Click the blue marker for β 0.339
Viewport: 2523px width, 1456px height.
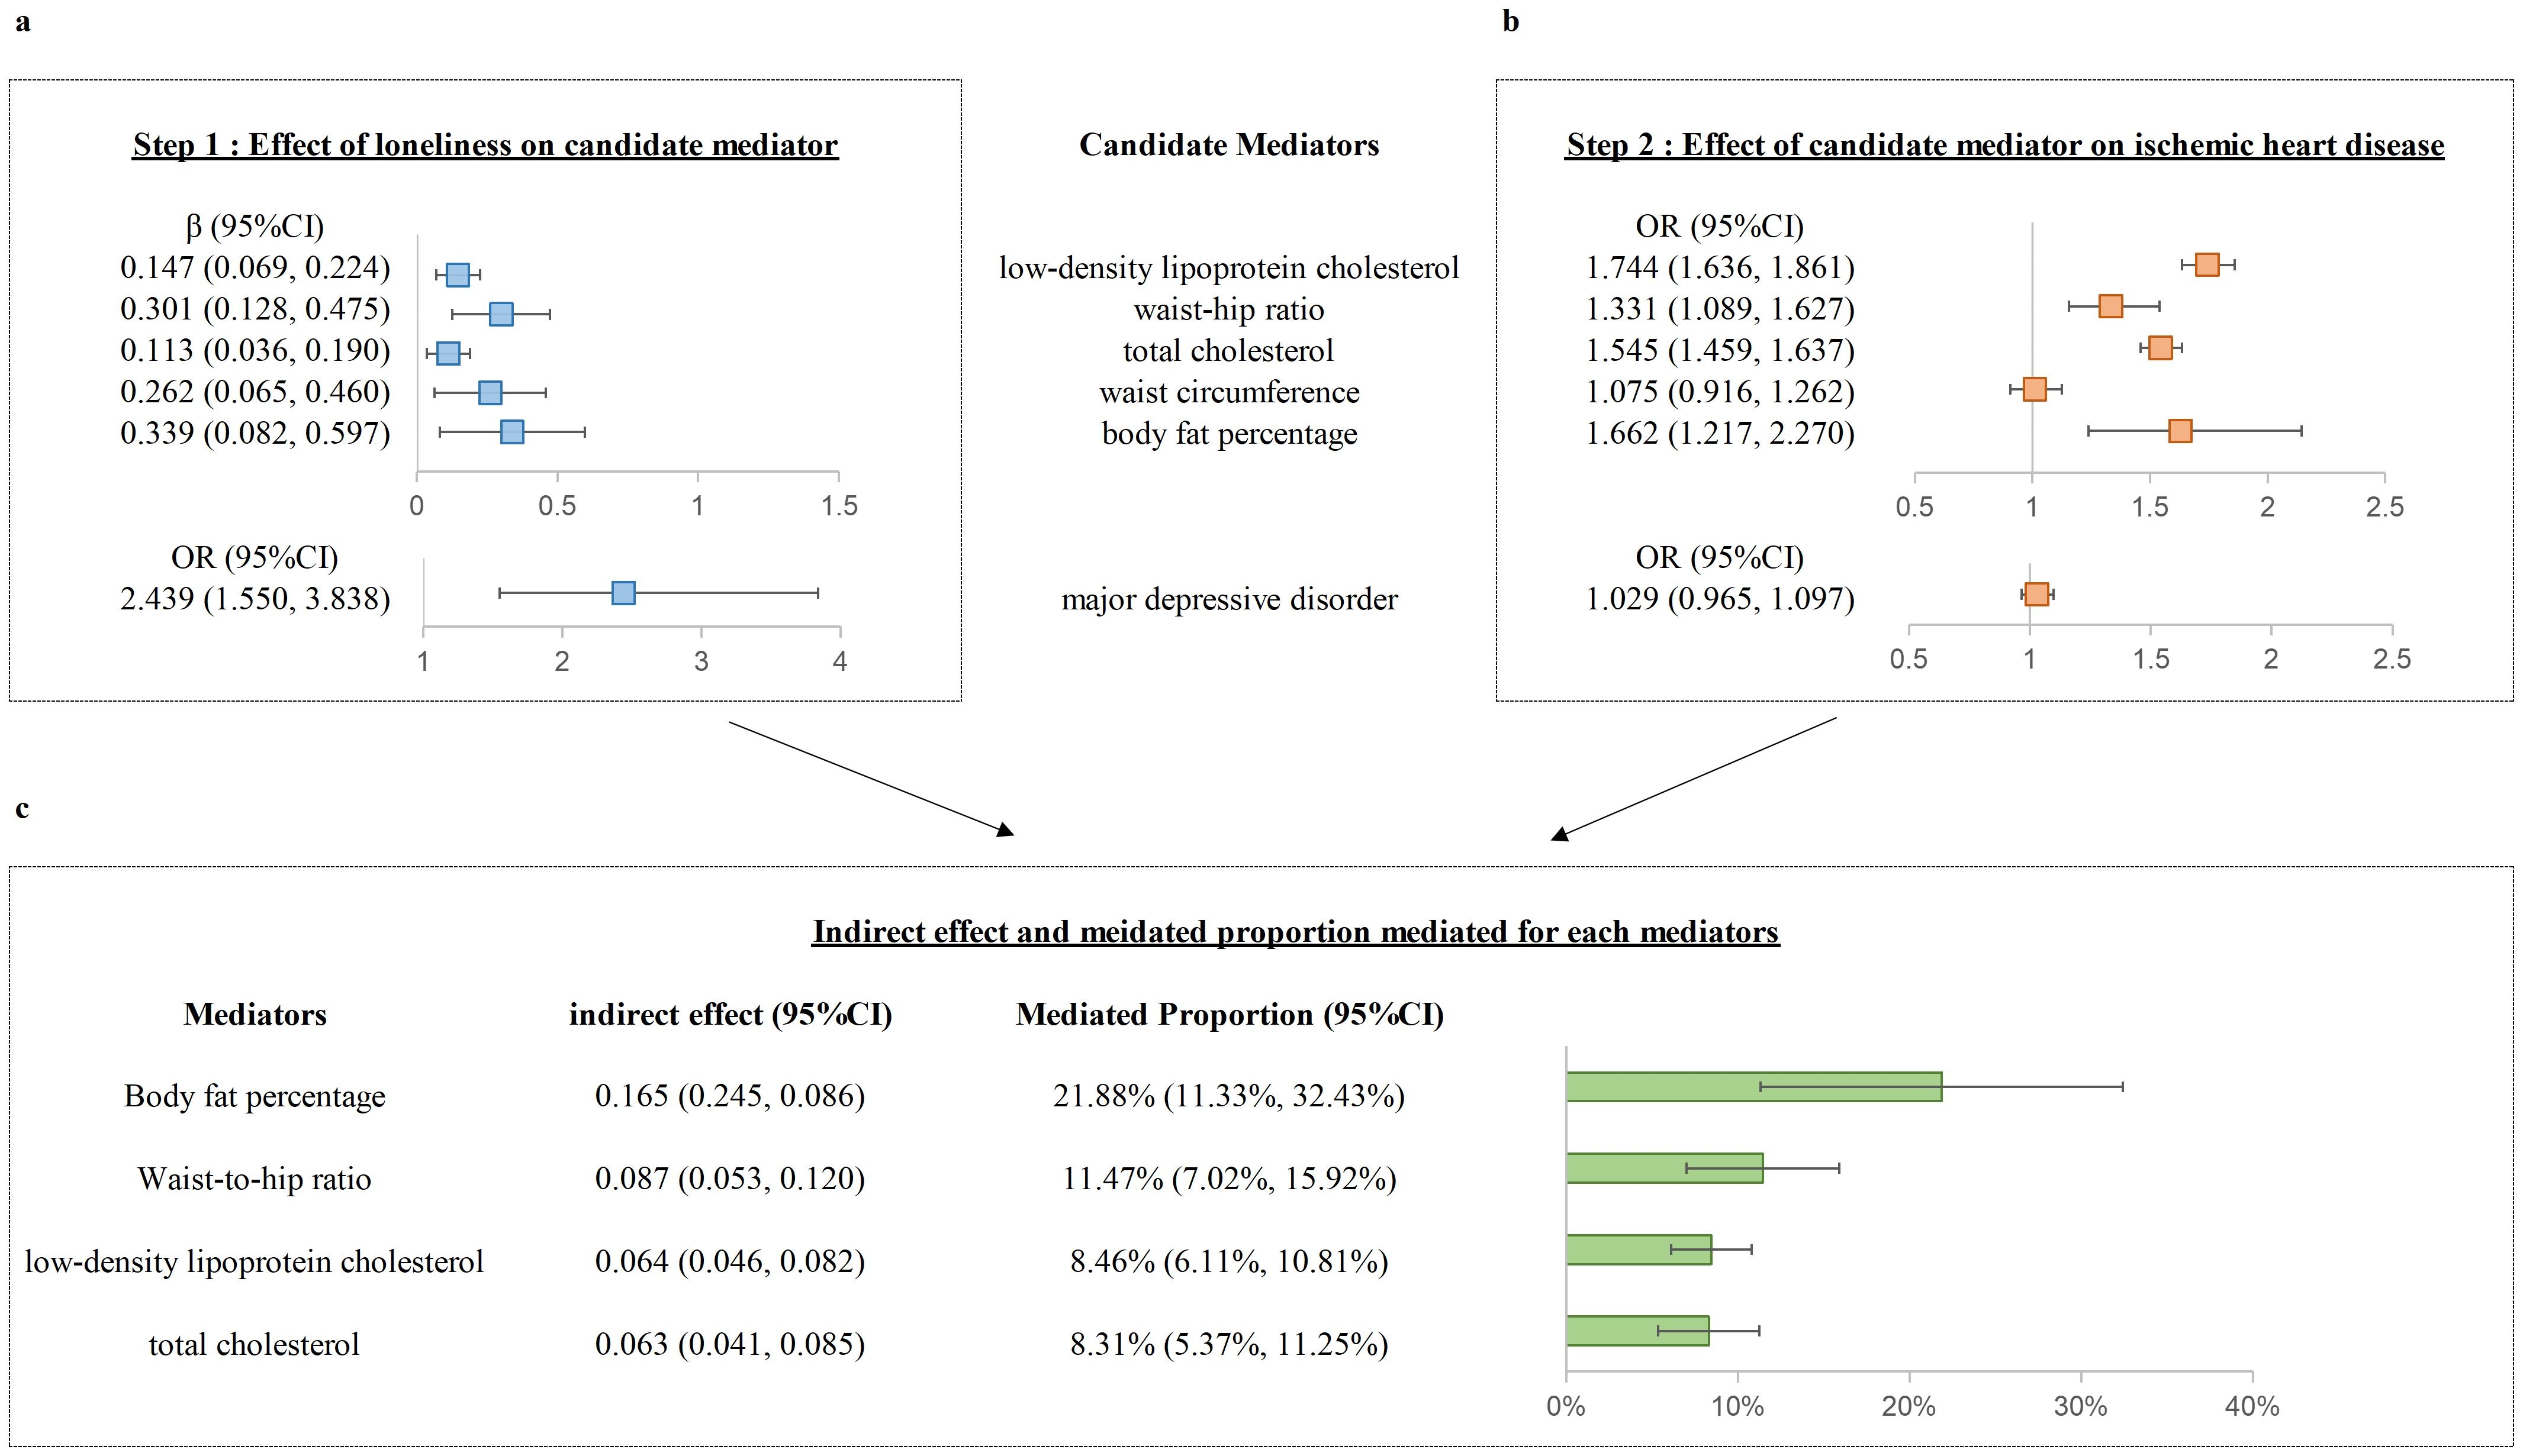(x=511, y=432)
